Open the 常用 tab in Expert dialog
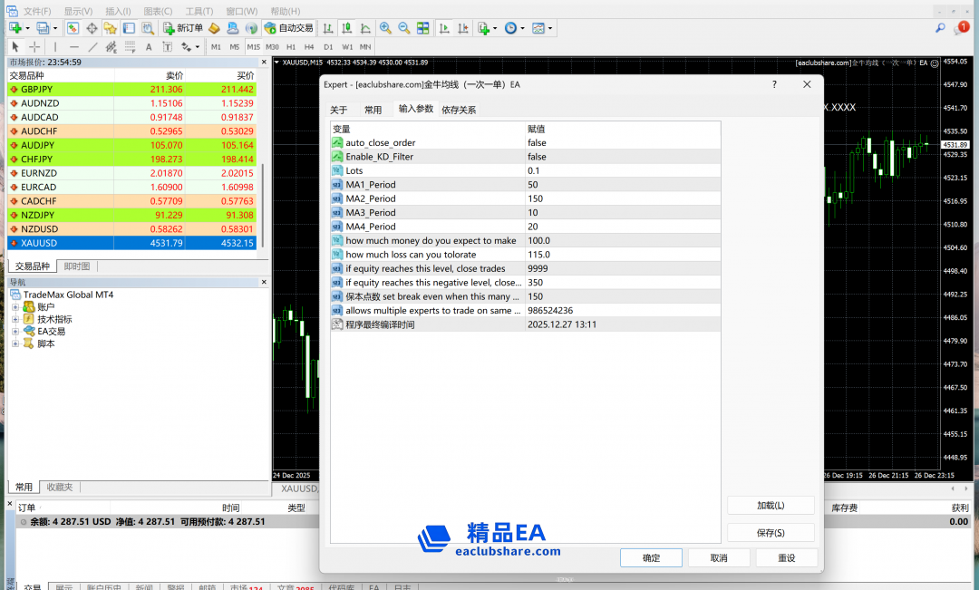Viewport: 979px width, 590px height. (x=373, y=110)
